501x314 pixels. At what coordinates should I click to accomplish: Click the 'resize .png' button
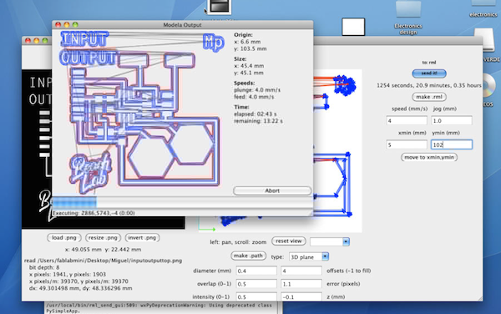tap(103, 238)
